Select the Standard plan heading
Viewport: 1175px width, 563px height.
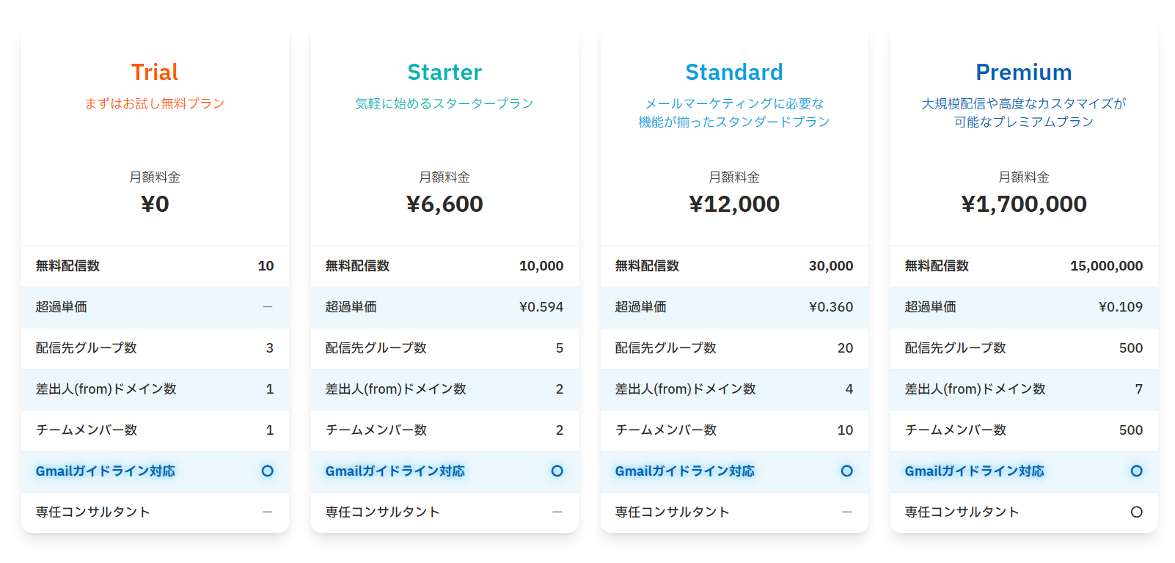click(x=734, y=73)
